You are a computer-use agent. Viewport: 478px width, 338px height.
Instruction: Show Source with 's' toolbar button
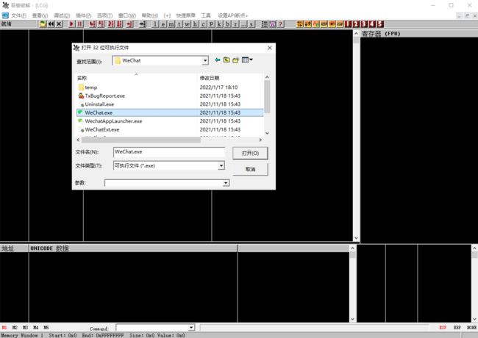[x=252, y=24]
